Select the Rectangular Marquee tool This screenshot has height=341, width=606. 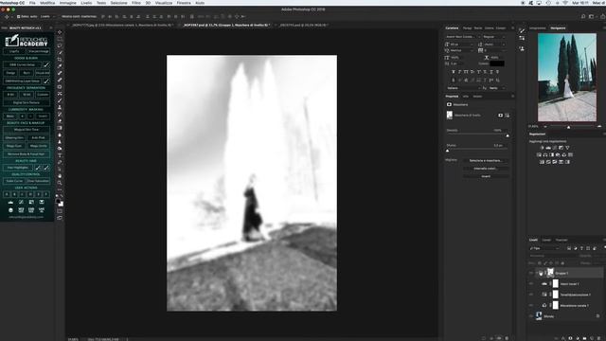click(x=60, y=39)
